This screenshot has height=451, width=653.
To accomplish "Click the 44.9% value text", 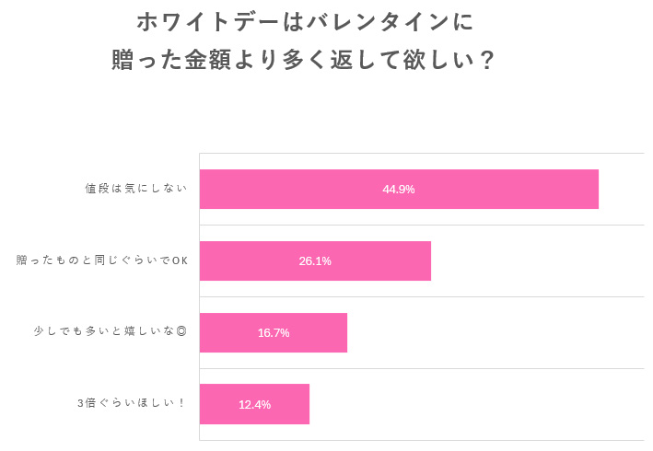I will tap(399, 190).
